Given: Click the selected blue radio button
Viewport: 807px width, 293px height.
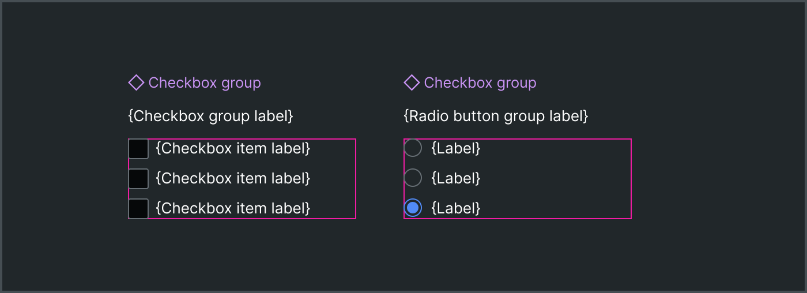Looking at the screenshot, I should pos(413,208).
